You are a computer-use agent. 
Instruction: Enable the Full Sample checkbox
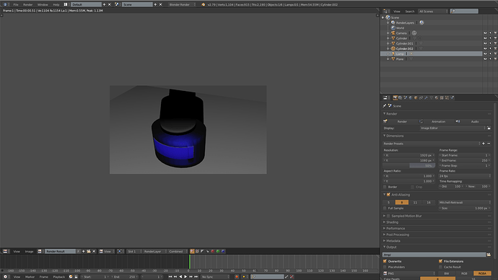tap(385, 209)
